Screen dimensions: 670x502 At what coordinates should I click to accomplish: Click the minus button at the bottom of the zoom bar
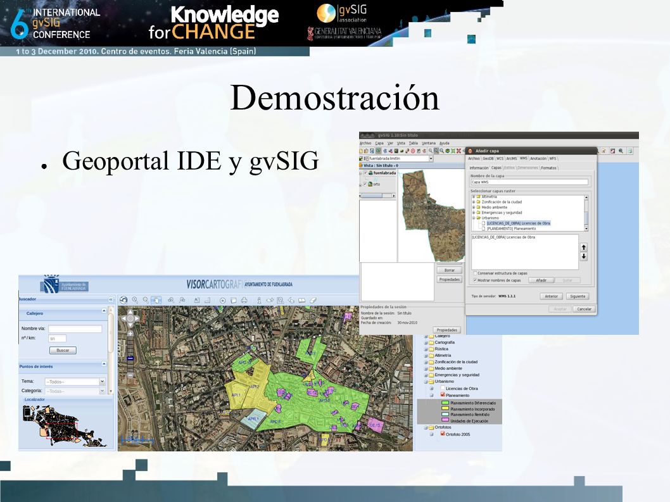point(130,375)
